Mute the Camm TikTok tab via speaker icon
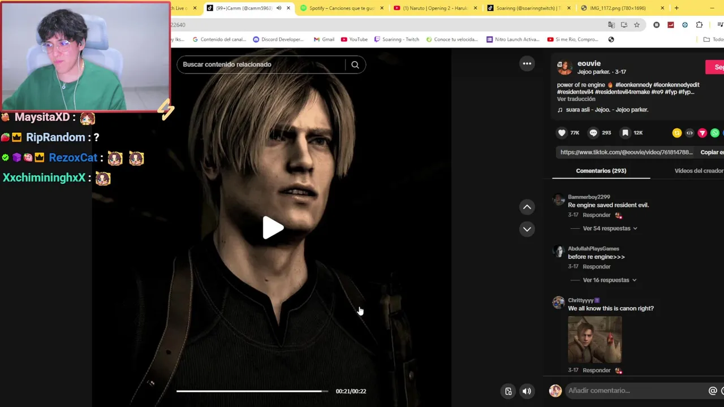Screen dimensions: 724x407 coord(279,8)
